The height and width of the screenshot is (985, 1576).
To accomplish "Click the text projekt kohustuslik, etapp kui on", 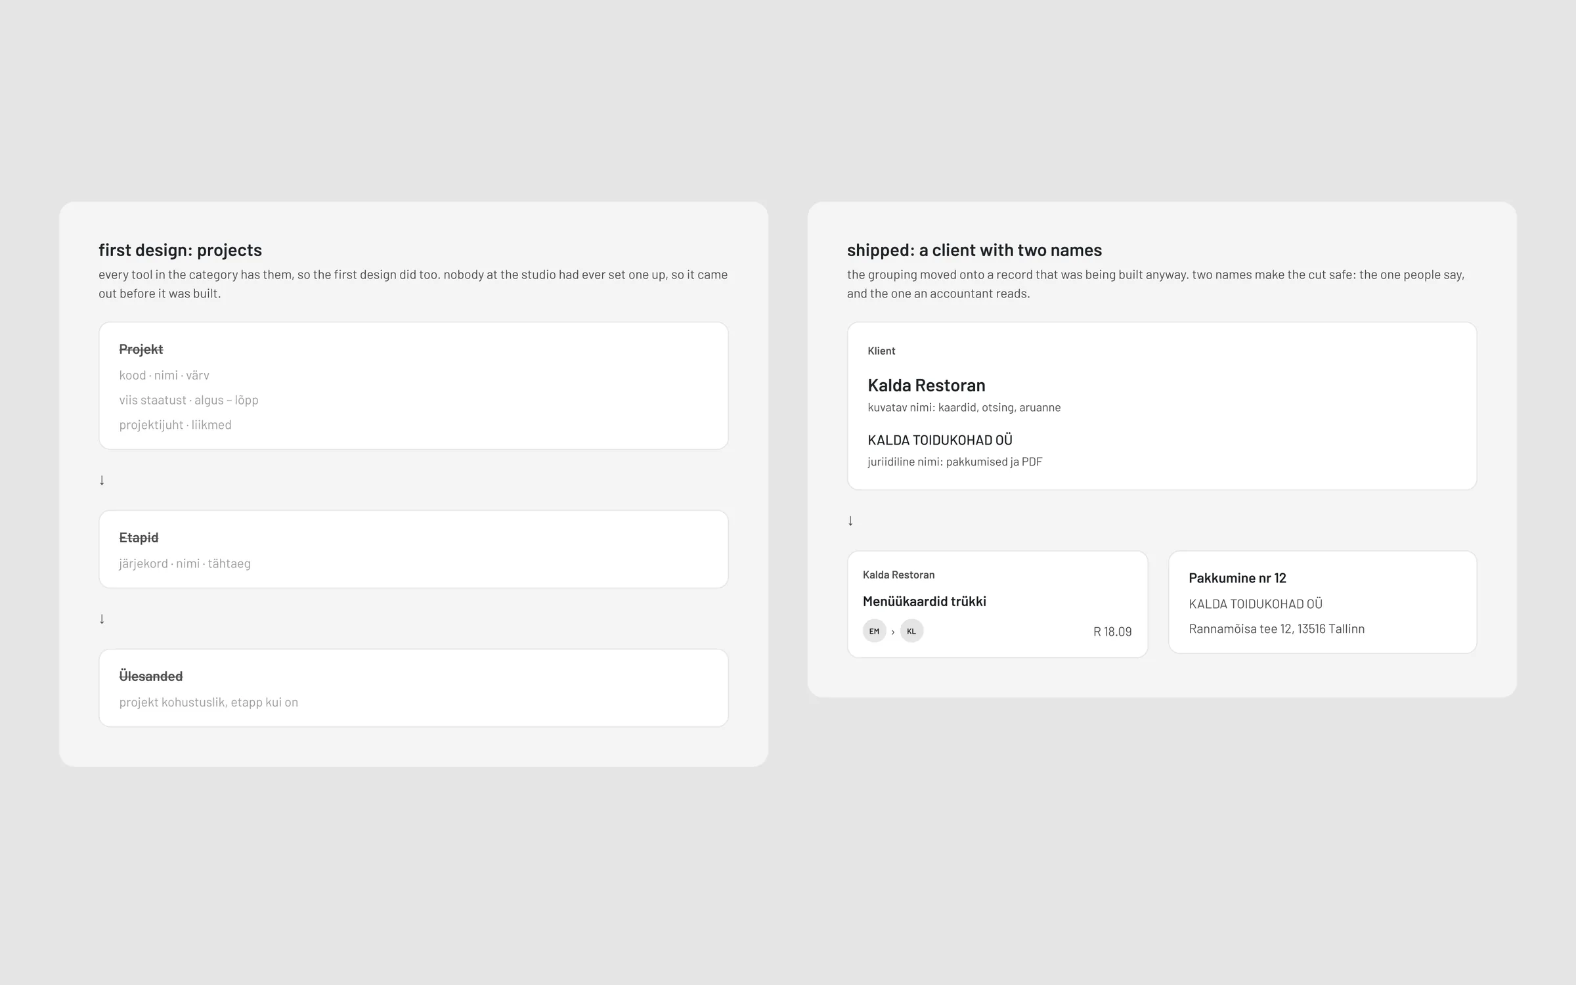I will click(208, 702).
